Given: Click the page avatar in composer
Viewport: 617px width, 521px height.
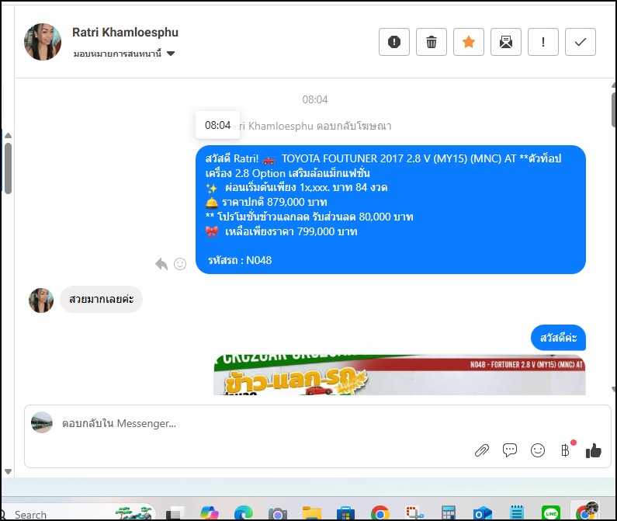Looking at the screenshot, I should click(42, 422).
